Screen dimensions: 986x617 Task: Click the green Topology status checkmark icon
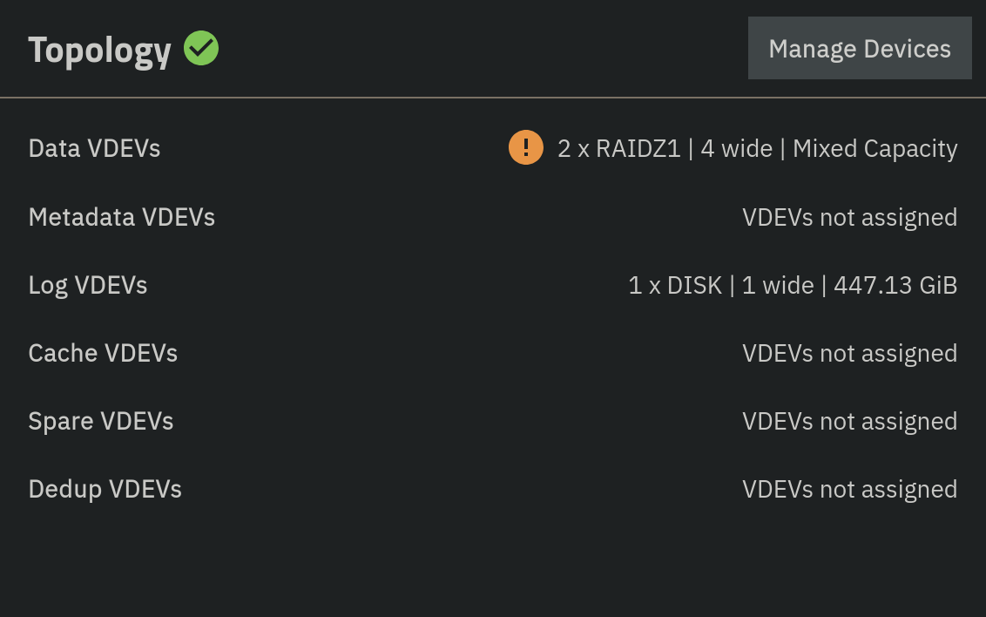click(x=201, y=48)
